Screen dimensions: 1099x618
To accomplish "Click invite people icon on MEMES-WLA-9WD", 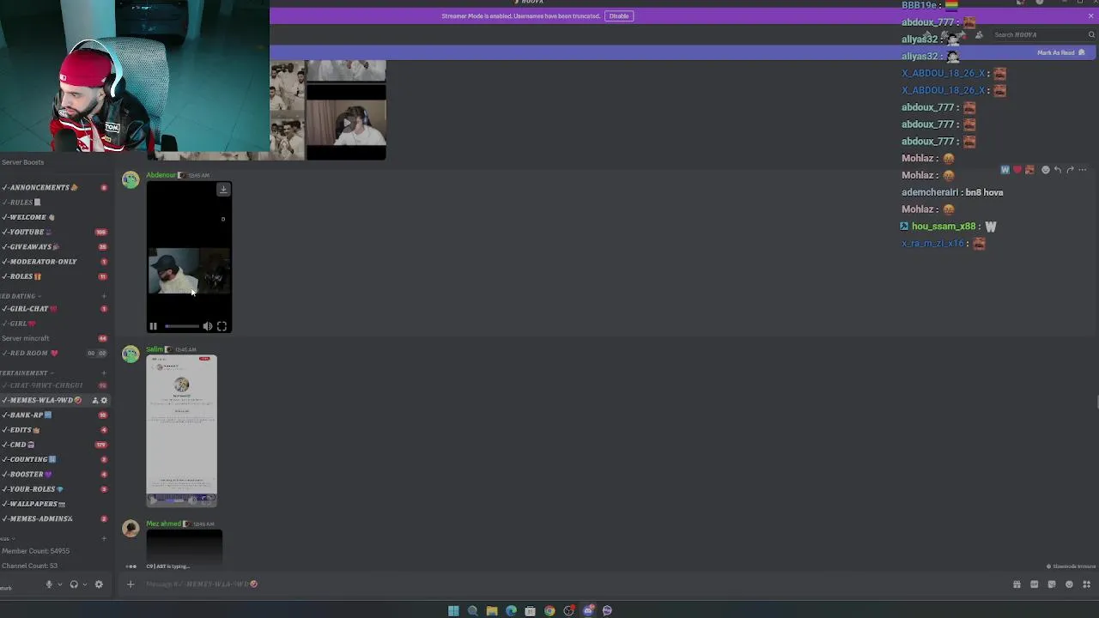I will coord(95,401).
